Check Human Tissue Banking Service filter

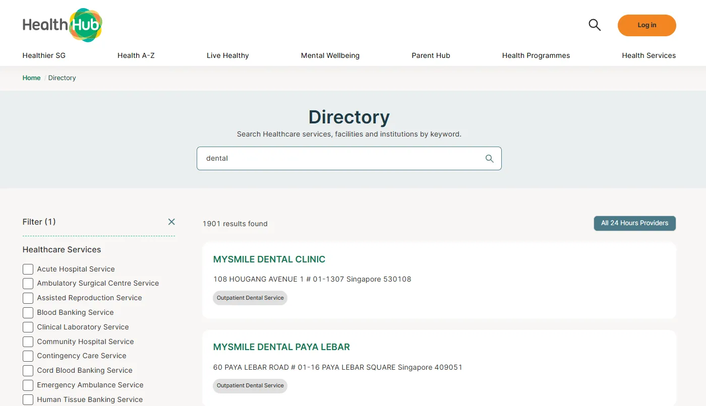click(28, 400)
